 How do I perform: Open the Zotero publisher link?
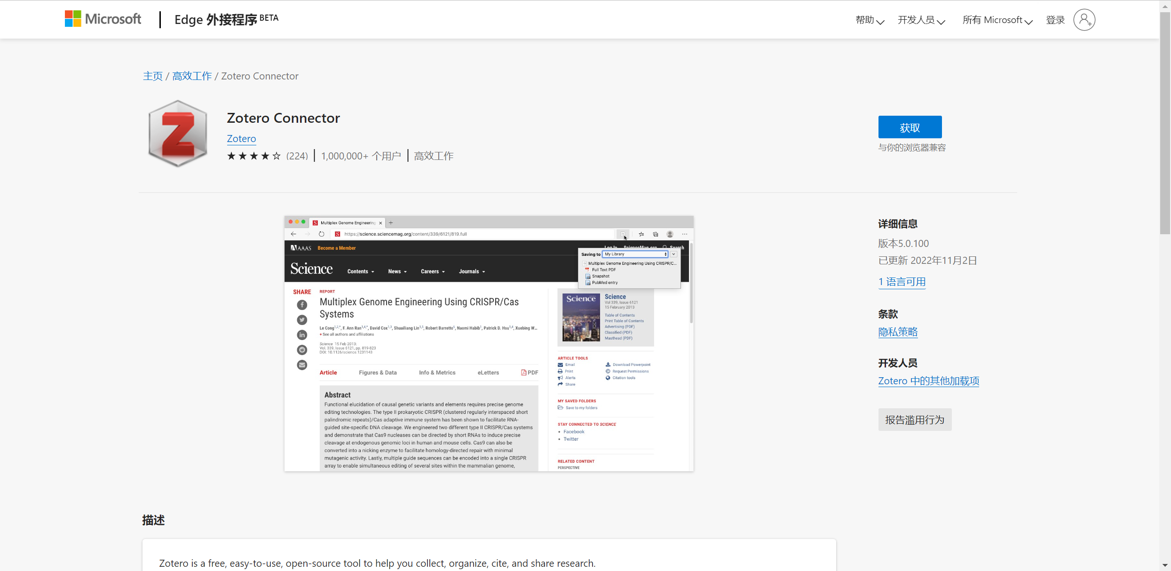pos(241,139)
